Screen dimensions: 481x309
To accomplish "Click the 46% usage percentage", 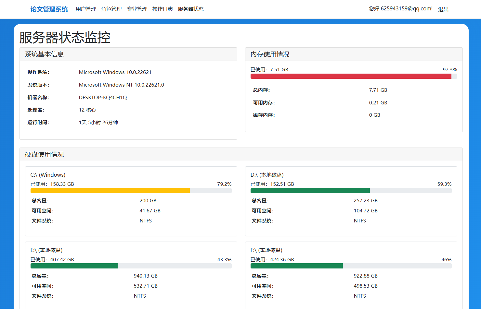I will coord(447,260).
